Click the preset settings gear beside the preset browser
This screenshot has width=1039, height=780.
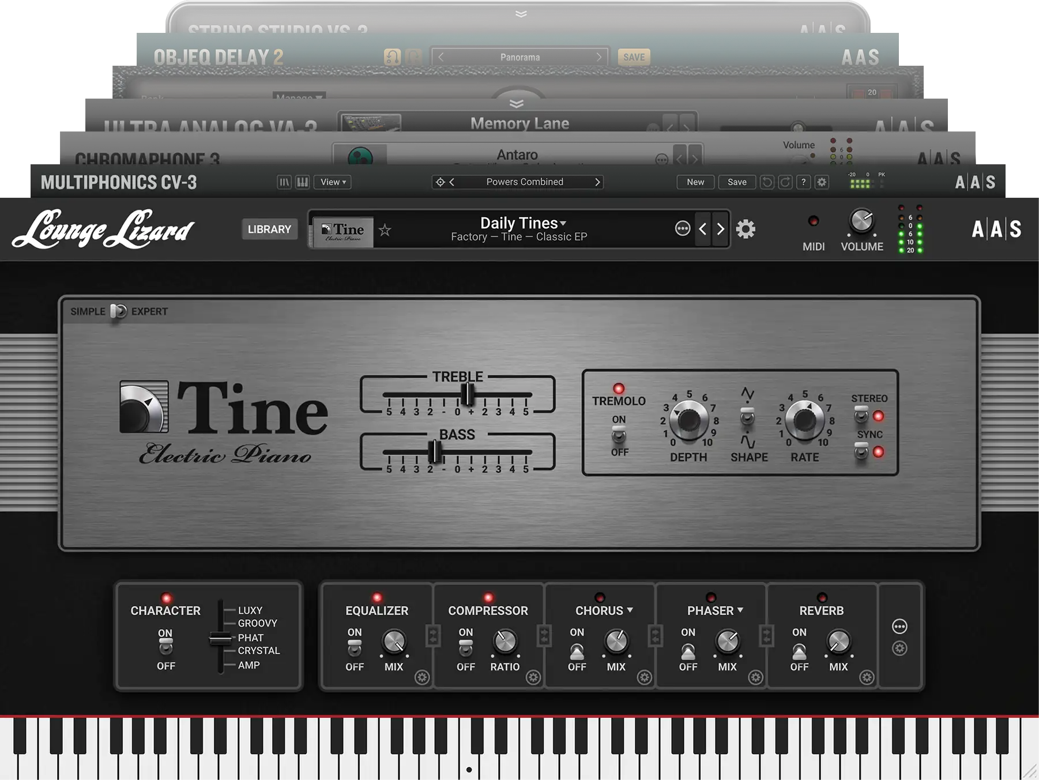pyautogui.click(x=747, y=229)
